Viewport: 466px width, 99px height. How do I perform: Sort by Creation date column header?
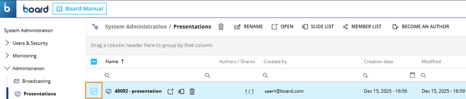tap(378, 62)
